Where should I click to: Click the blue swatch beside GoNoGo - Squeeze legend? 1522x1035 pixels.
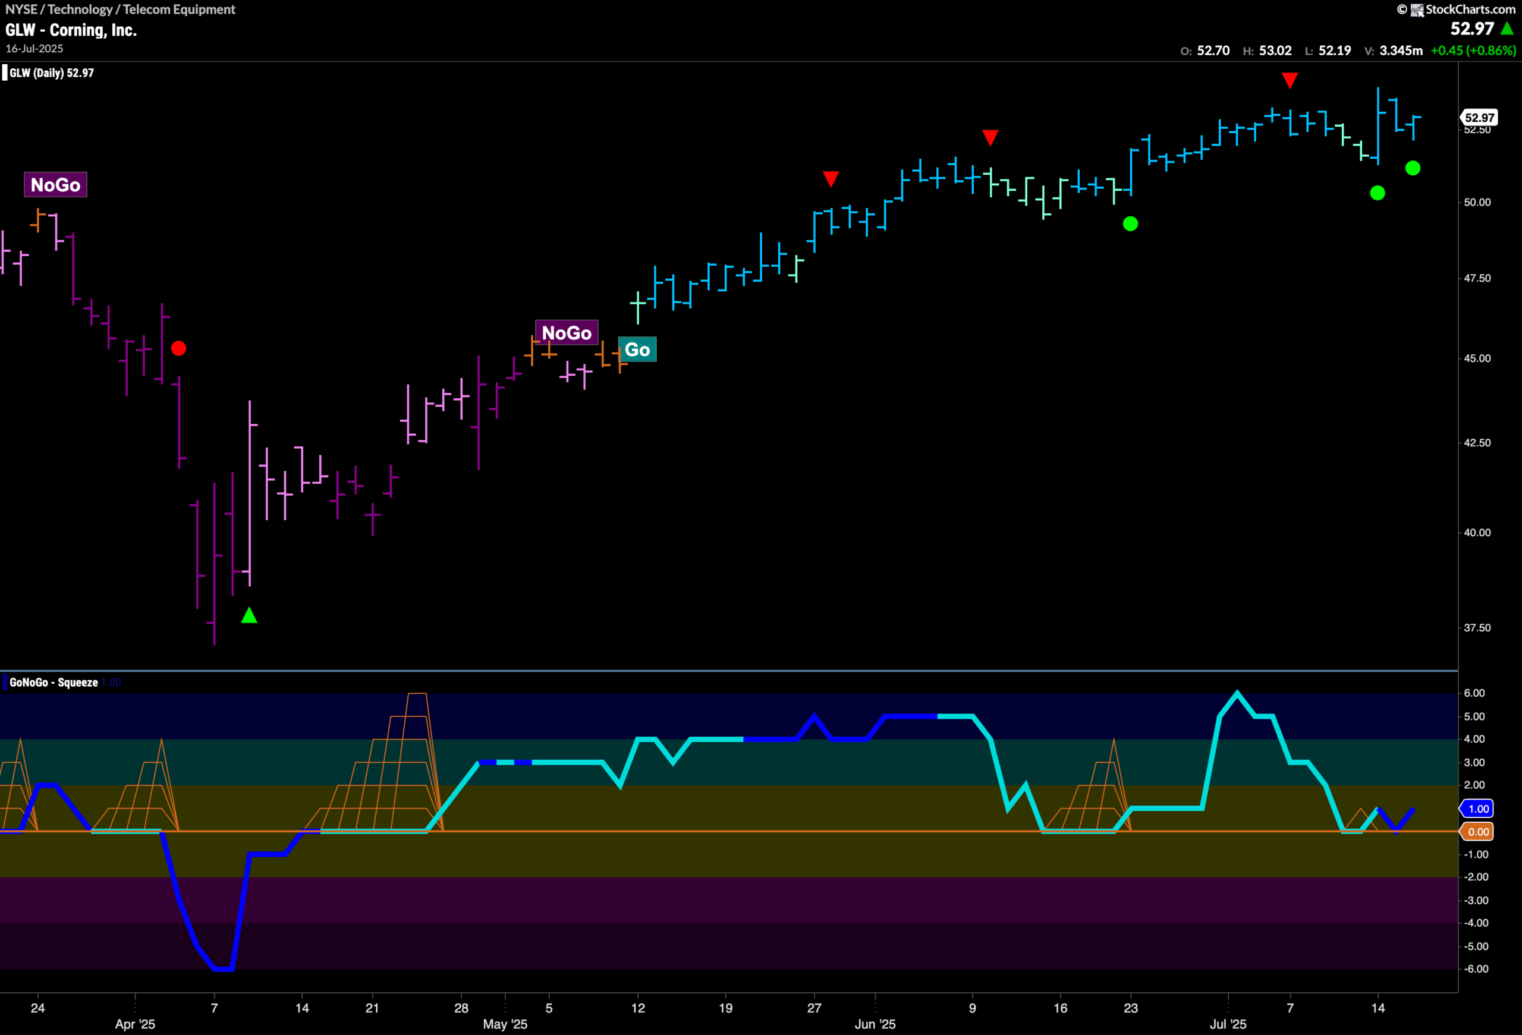click(x=5, y=682)
